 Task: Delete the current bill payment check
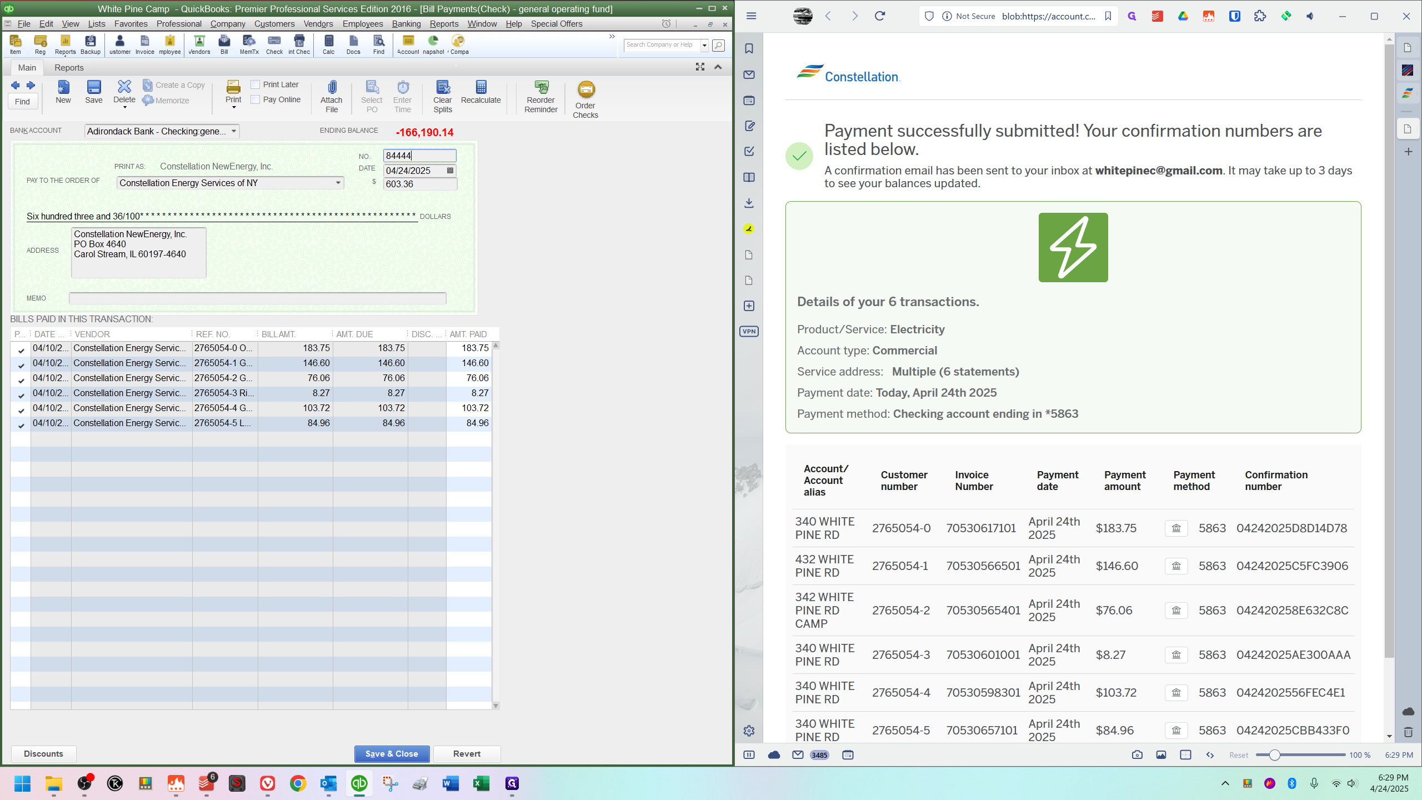[124, 87]
